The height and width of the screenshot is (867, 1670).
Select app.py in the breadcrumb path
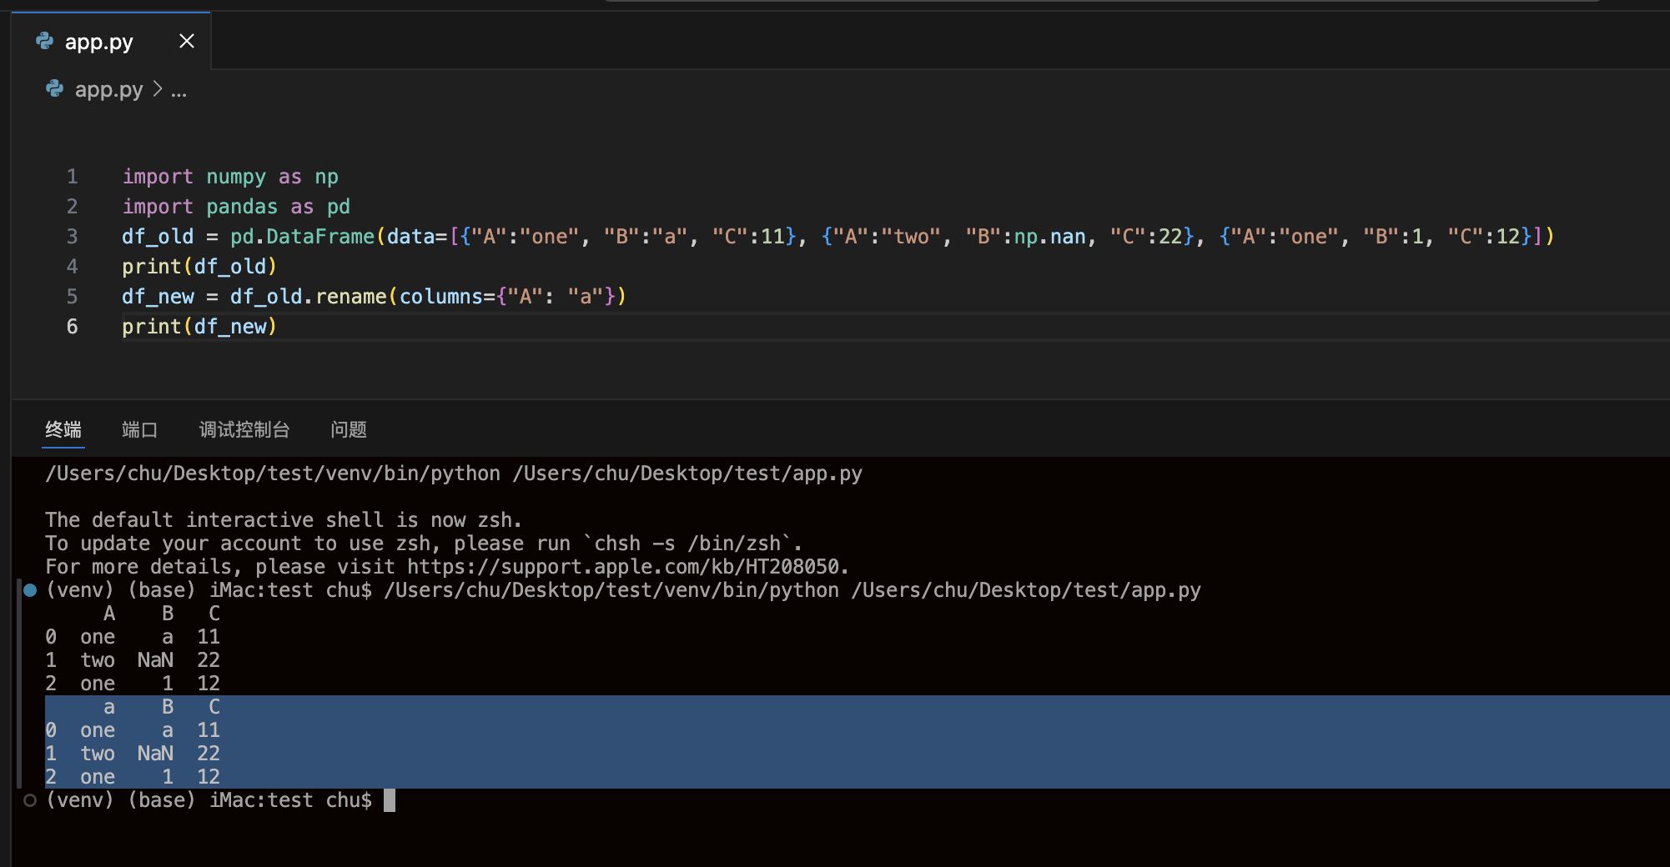pos(108,89)
